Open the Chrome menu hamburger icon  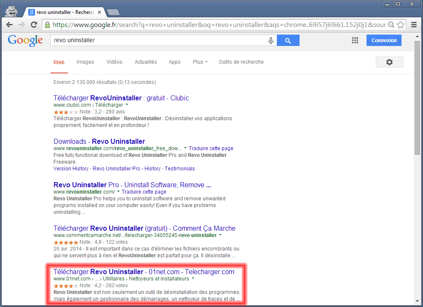pos(413,25)
